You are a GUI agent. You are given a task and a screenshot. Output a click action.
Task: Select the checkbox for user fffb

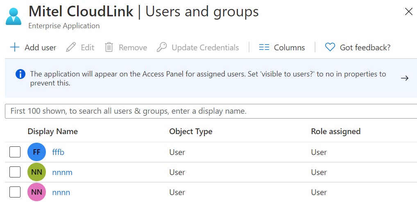[15, 152]
